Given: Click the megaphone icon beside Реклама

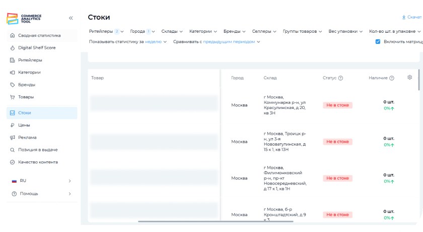Looking at the screenshot, I should point(12,138).
